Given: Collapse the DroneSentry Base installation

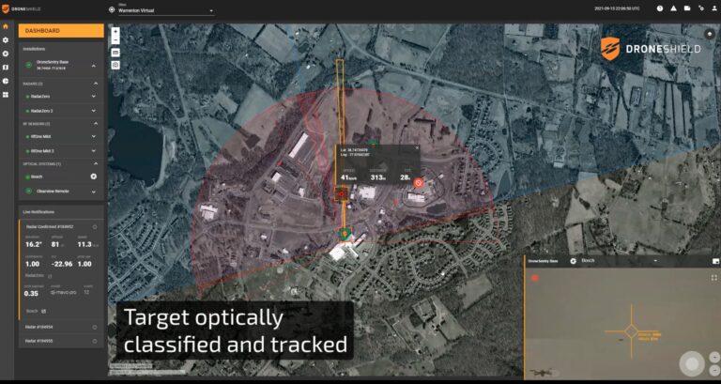Looking at the screenshot, I should coord(95,66).
